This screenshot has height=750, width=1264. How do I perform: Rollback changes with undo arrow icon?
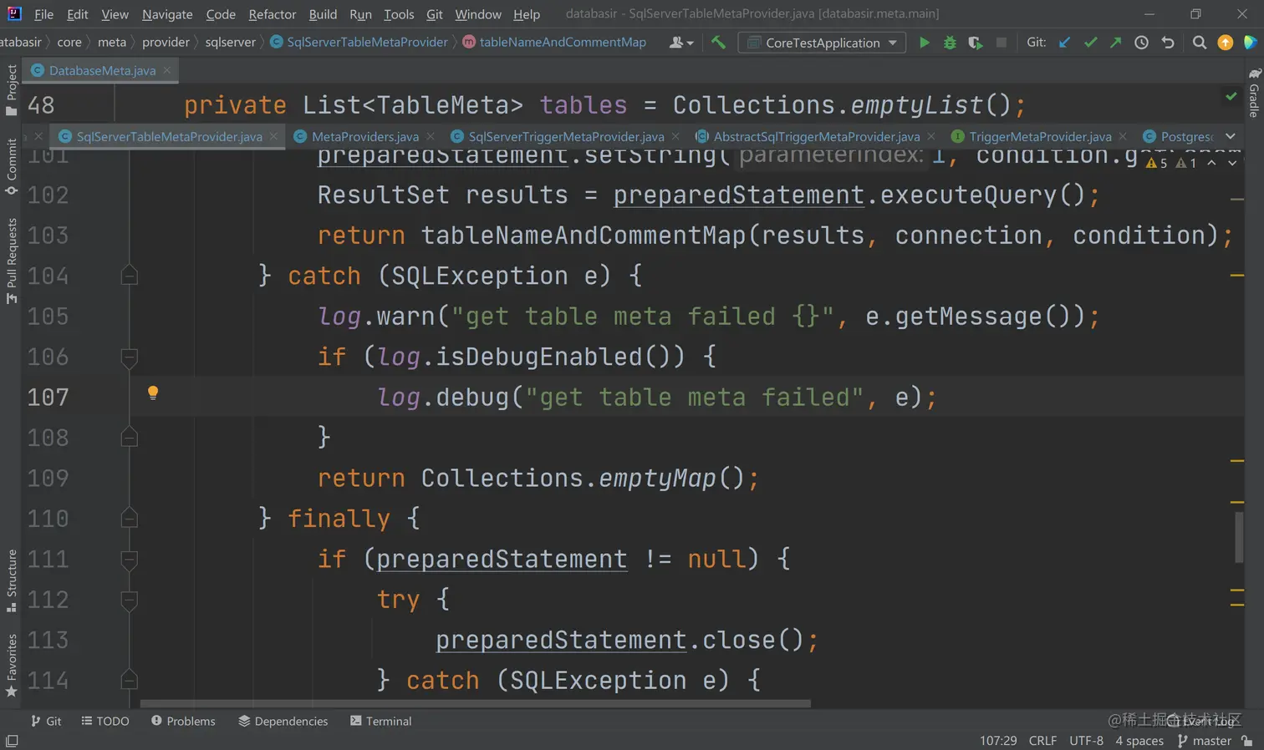pyautogui.click(x=1168, y=43)
